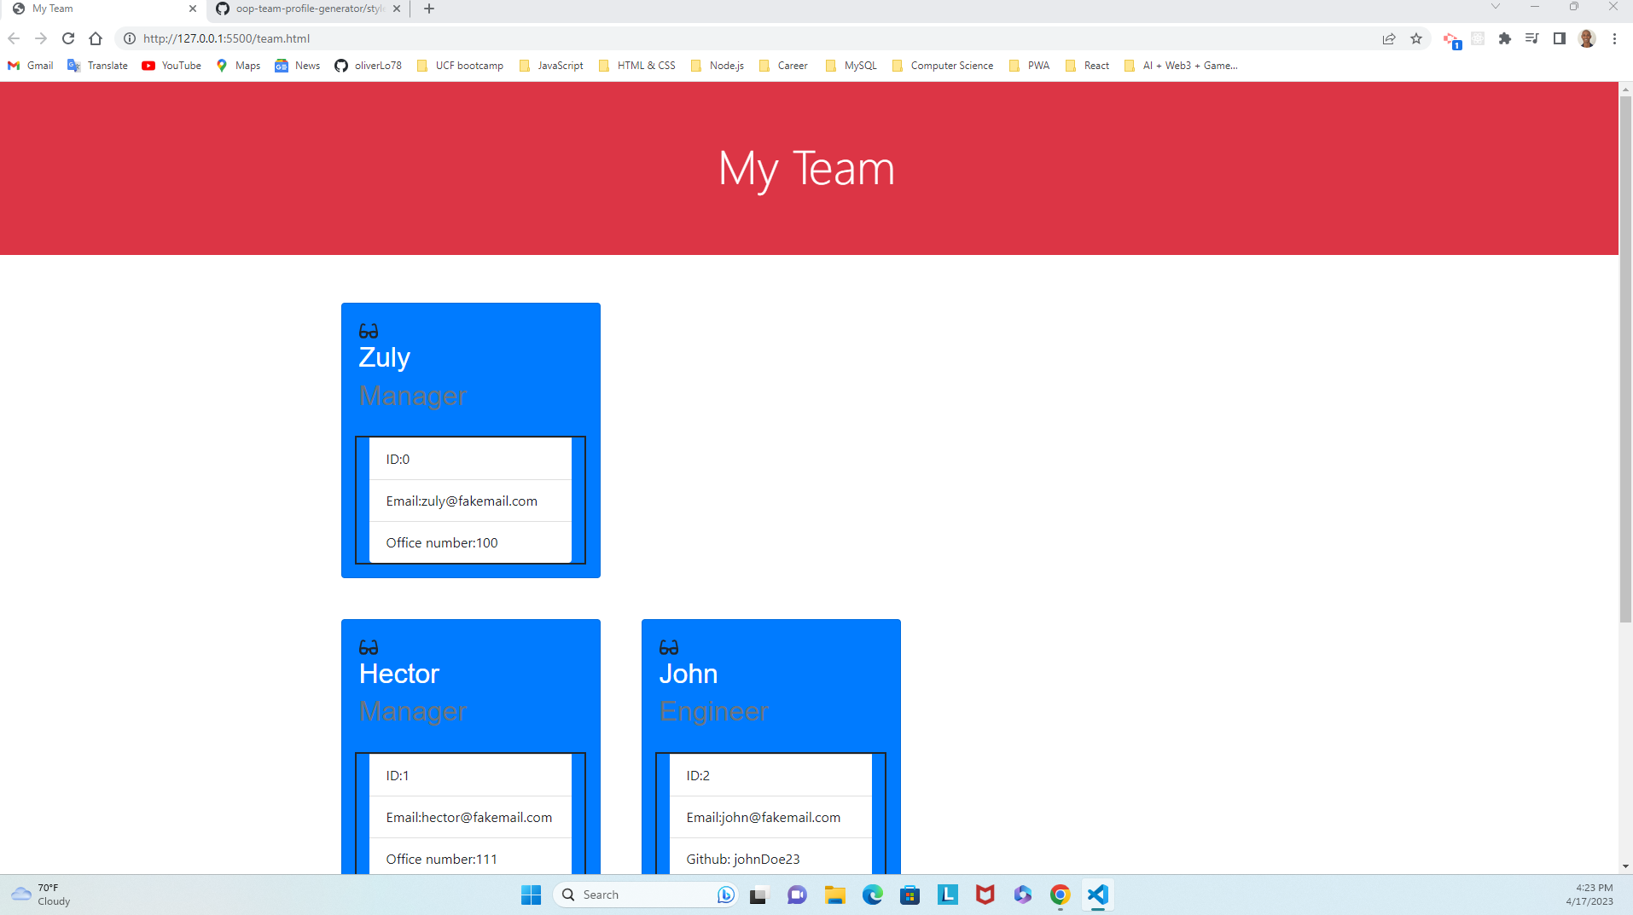
Task: Open the Extensions puzzle piece menu
Action: tap(1505, 38)
